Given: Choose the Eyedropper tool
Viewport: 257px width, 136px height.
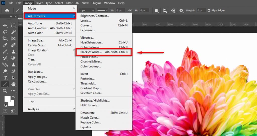Looking at the screenshot, I should coord(5,45).
